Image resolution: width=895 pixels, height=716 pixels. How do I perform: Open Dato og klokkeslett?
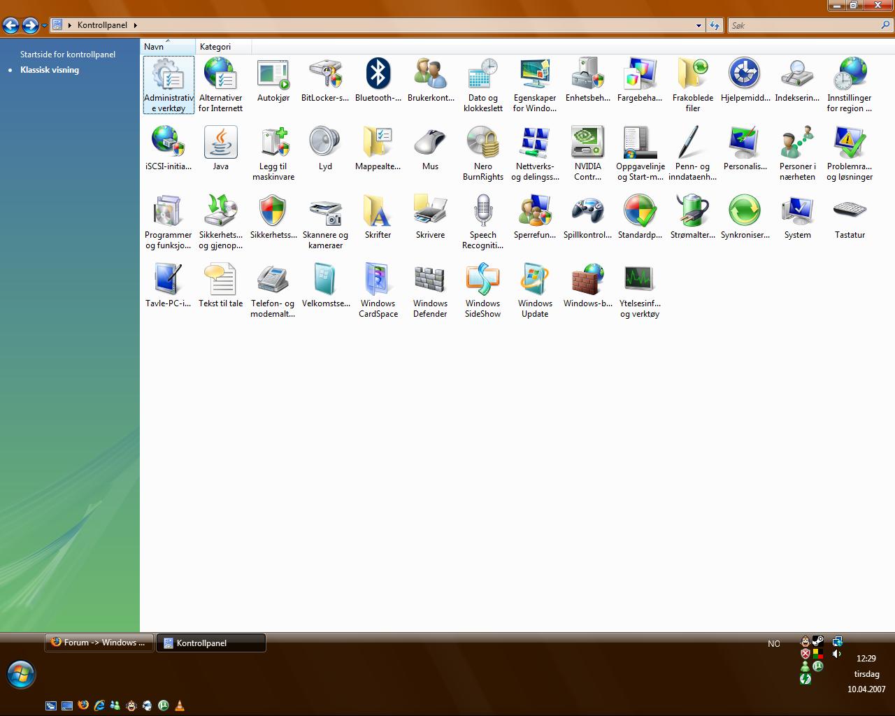click(x=483, y=85)
